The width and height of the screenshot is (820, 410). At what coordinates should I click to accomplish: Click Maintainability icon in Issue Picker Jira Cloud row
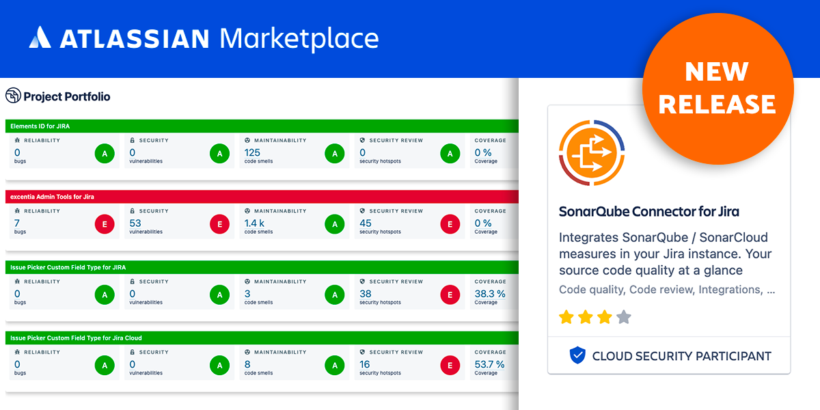(x=247, y=352)
